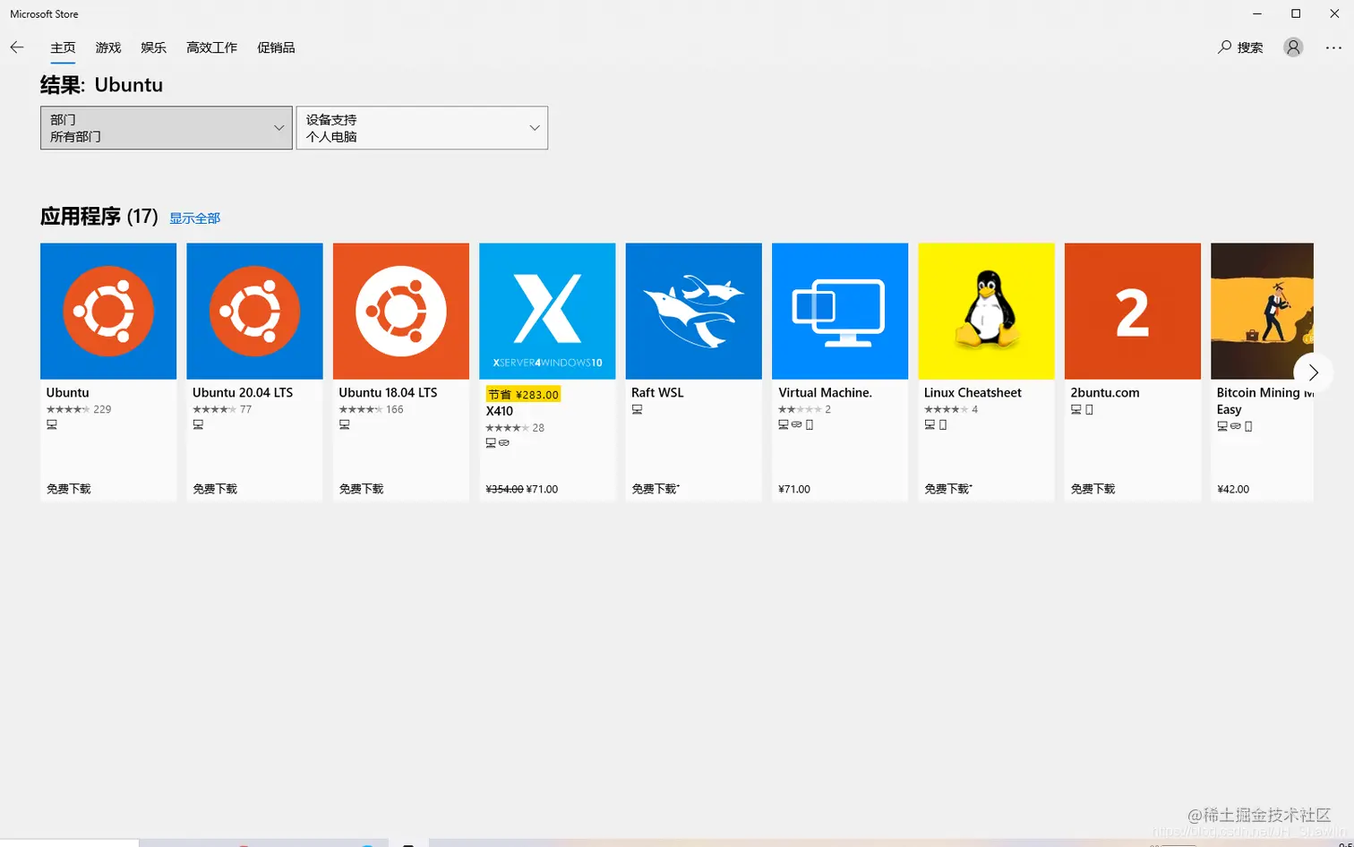This screenshot has height=847, width=1354.
Task: Click 免费下载 under Raft WSL
Action: click(x=656, y=489)
